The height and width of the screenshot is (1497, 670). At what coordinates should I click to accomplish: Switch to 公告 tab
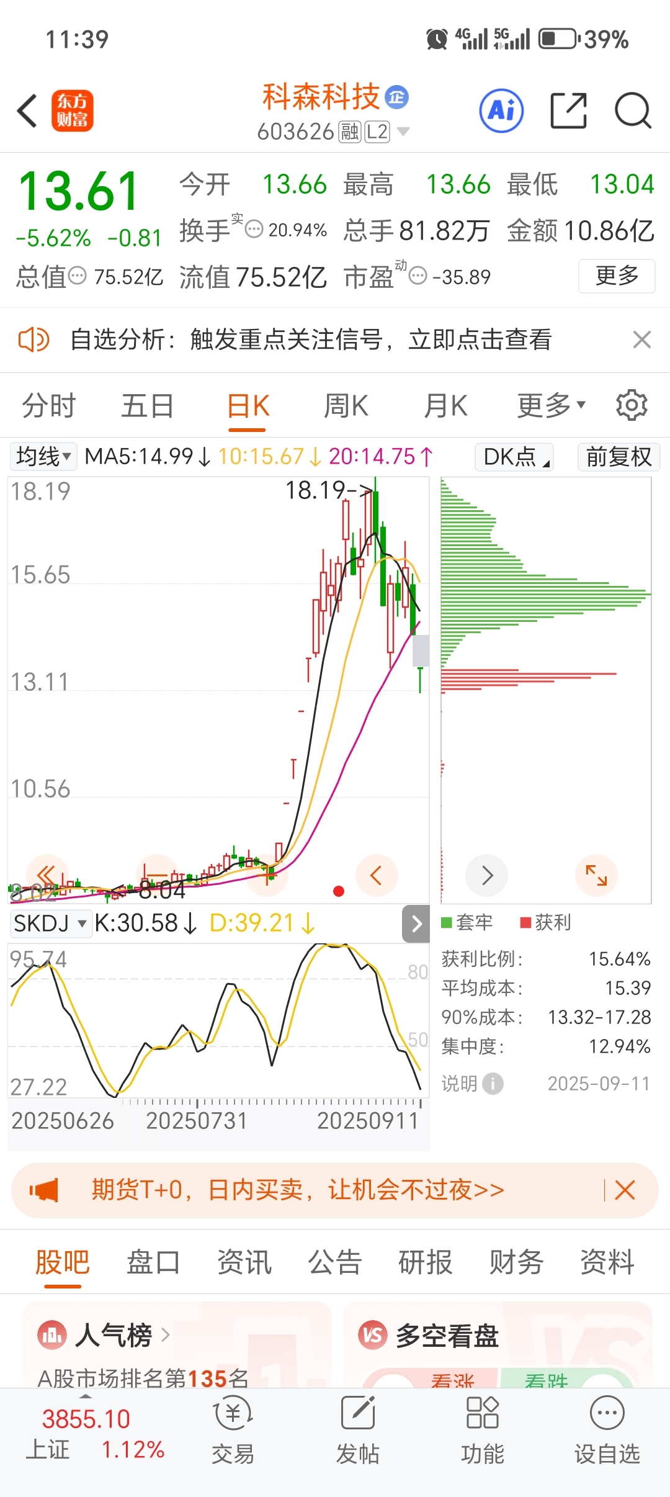coord(335,1262)
